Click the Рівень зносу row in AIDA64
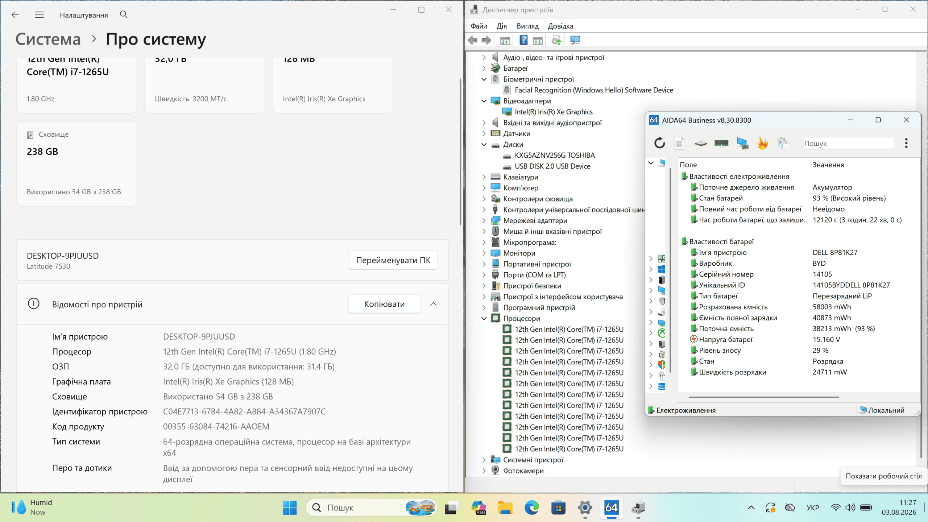Image resolution: width=928 pixels, height=522 pixels. (799, 350)
